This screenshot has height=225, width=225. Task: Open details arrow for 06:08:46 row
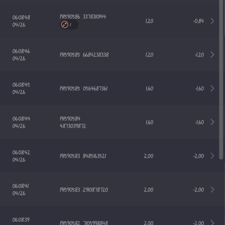pyautogui.click(x=212, y=55)
